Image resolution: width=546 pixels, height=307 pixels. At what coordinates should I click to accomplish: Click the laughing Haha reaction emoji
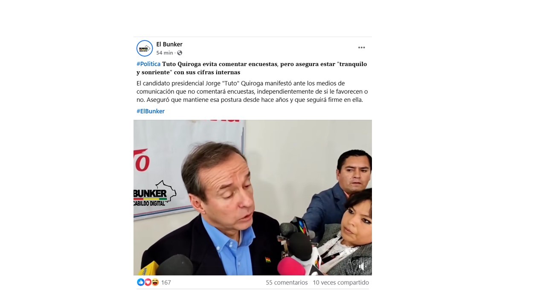[x=155, y=282]
